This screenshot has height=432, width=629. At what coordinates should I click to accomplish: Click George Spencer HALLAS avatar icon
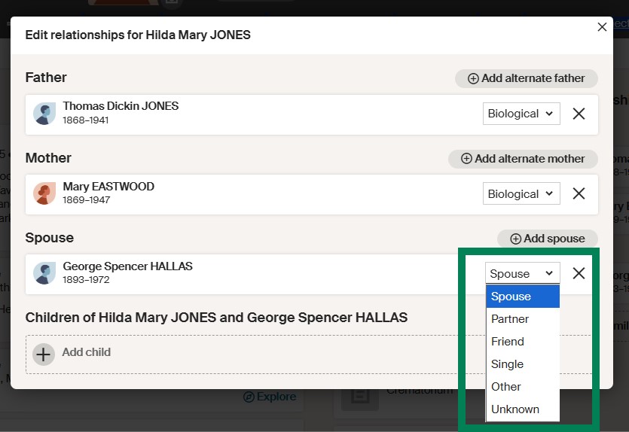44,273
